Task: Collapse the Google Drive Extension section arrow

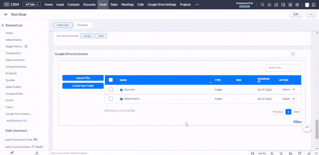Action: 293,54
